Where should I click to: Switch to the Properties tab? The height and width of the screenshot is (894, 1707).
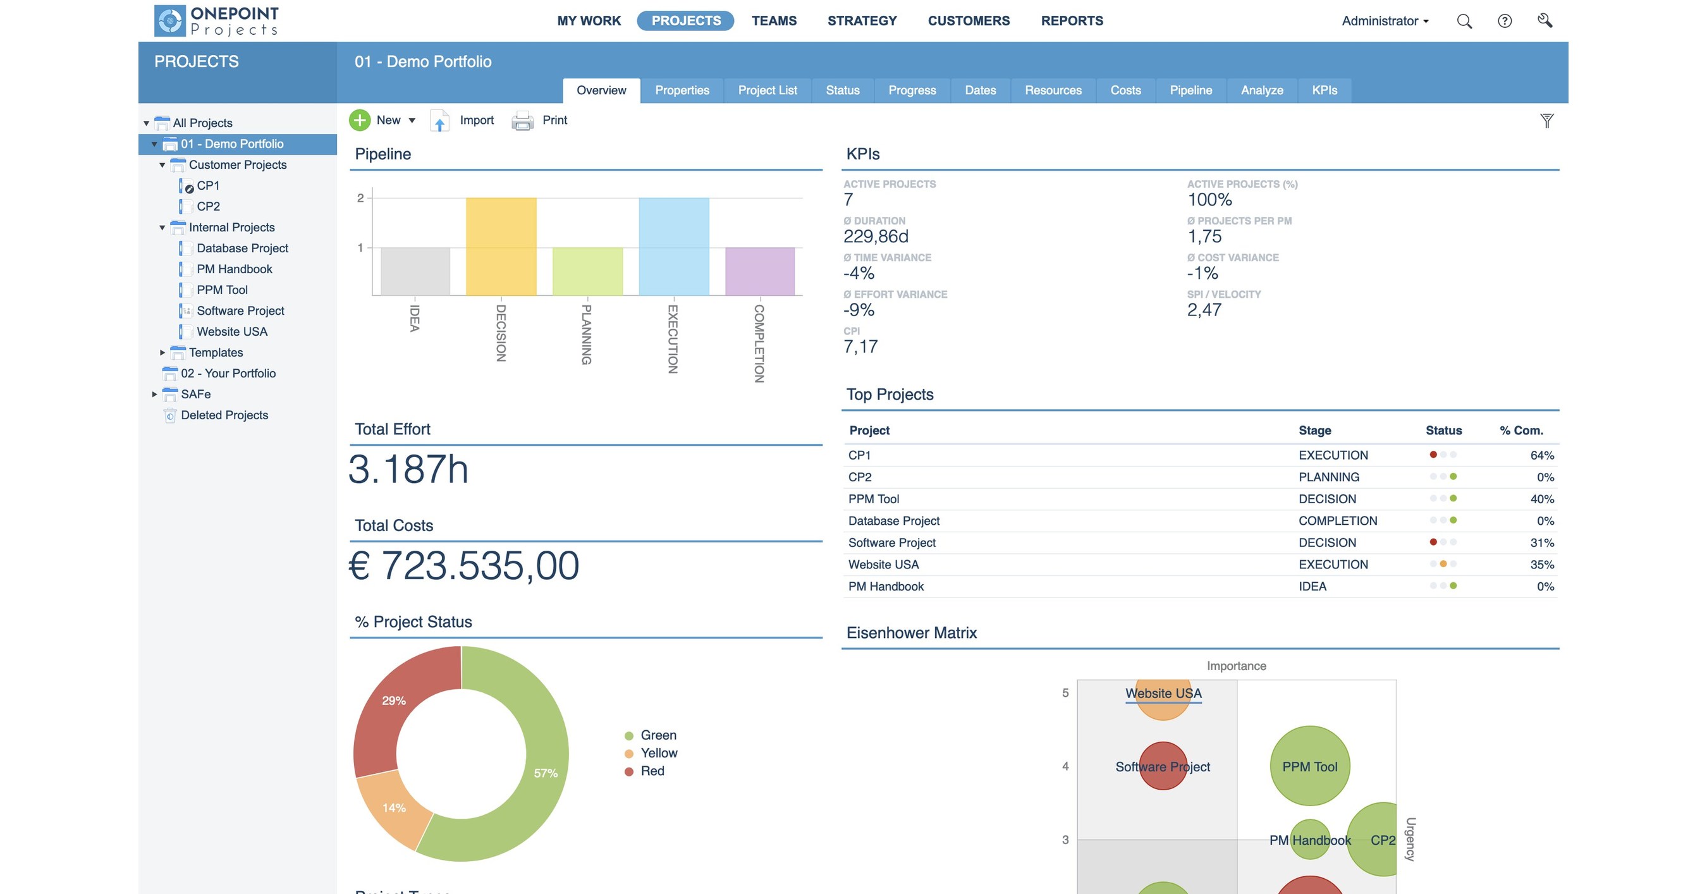(682, 91)
